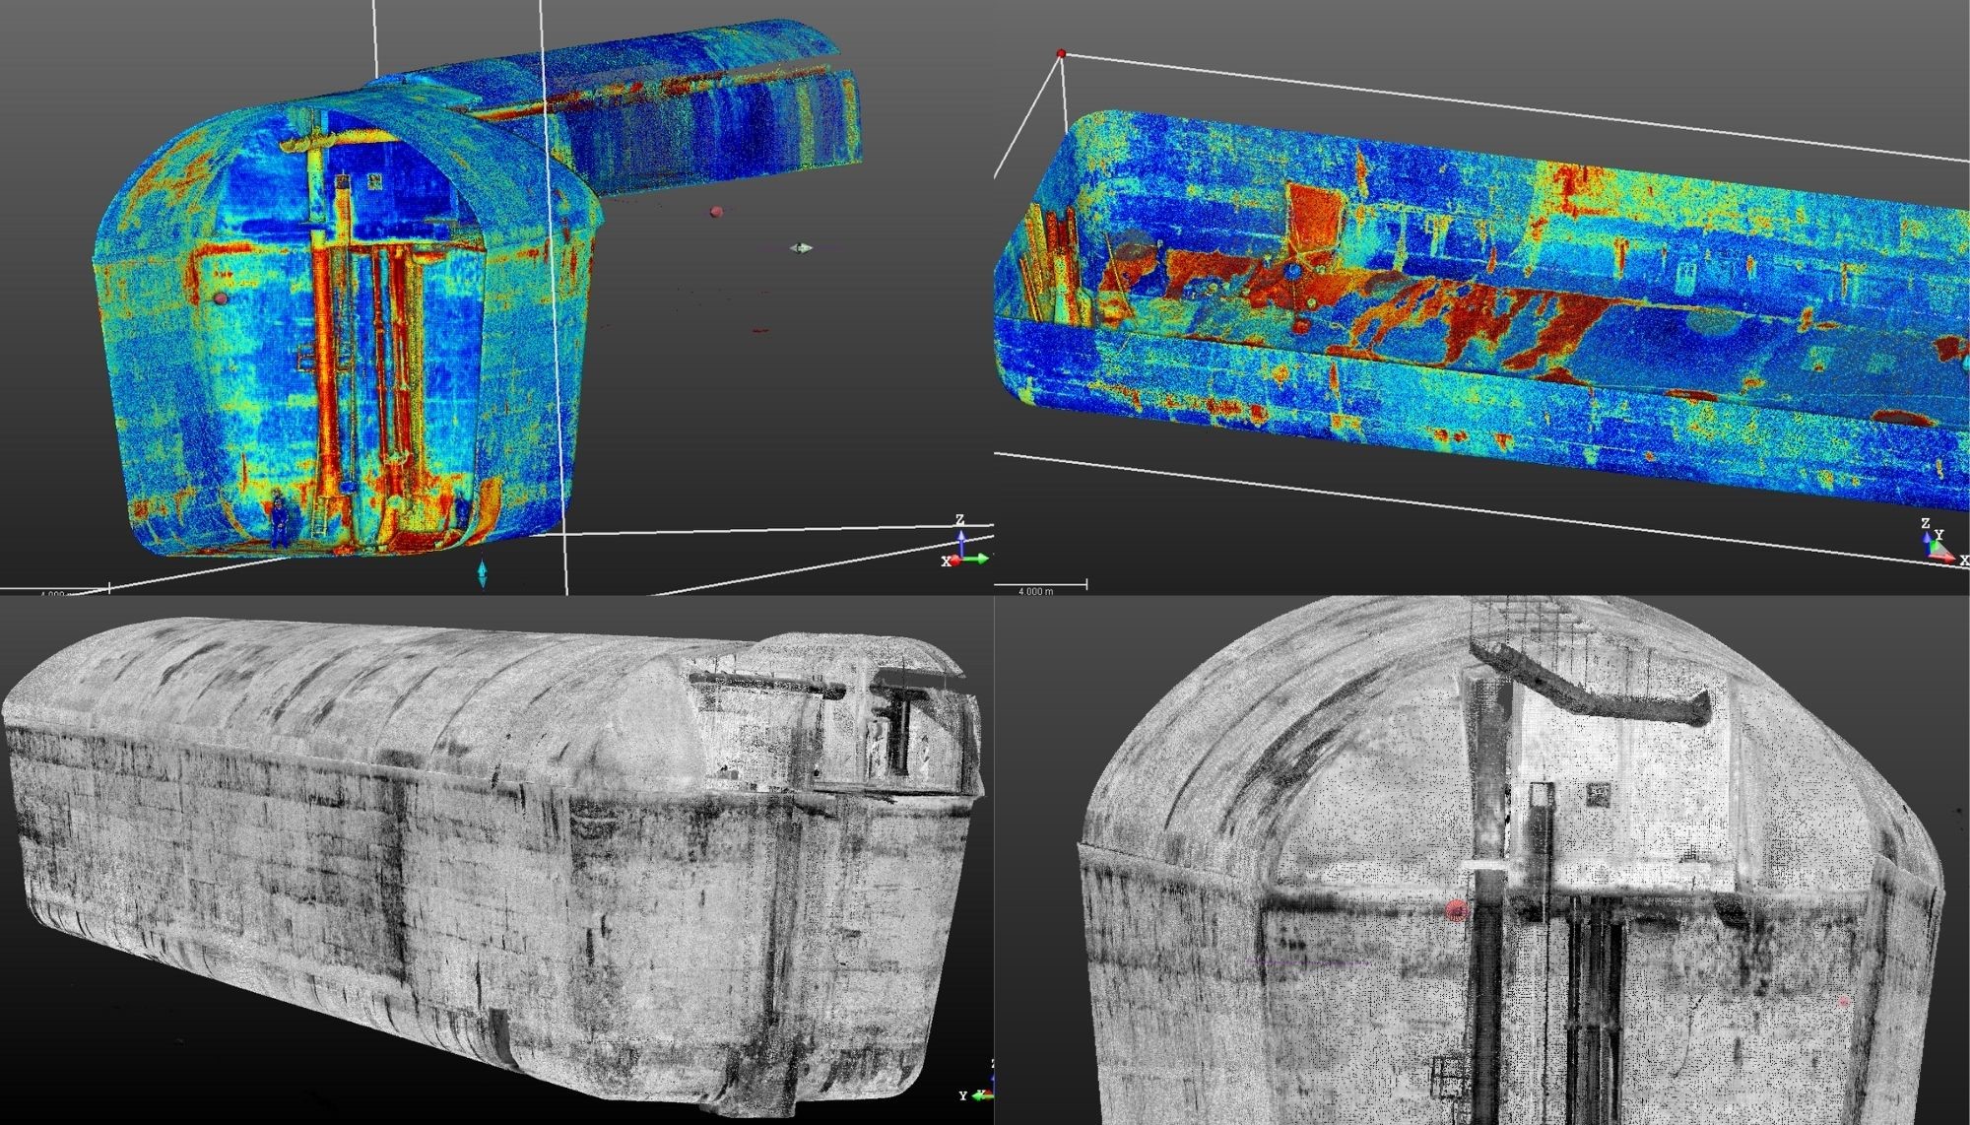Click the red circular marker in greyscale end-wall view
This screenshot has width=1970, height=1125.
pos(1457,911)
